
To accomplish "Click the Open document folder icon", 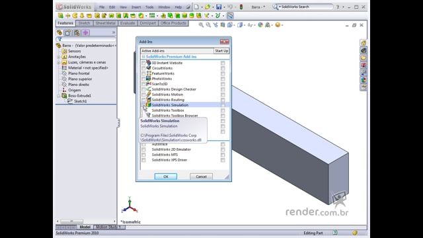I will 208,7.
